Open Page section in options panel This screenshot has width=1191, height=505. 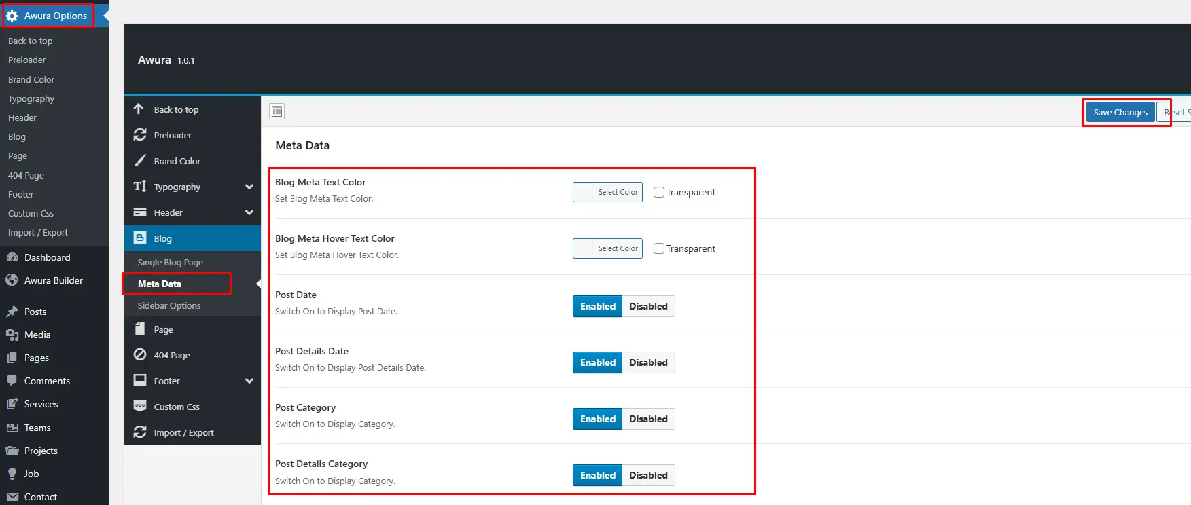coord(192,329)
